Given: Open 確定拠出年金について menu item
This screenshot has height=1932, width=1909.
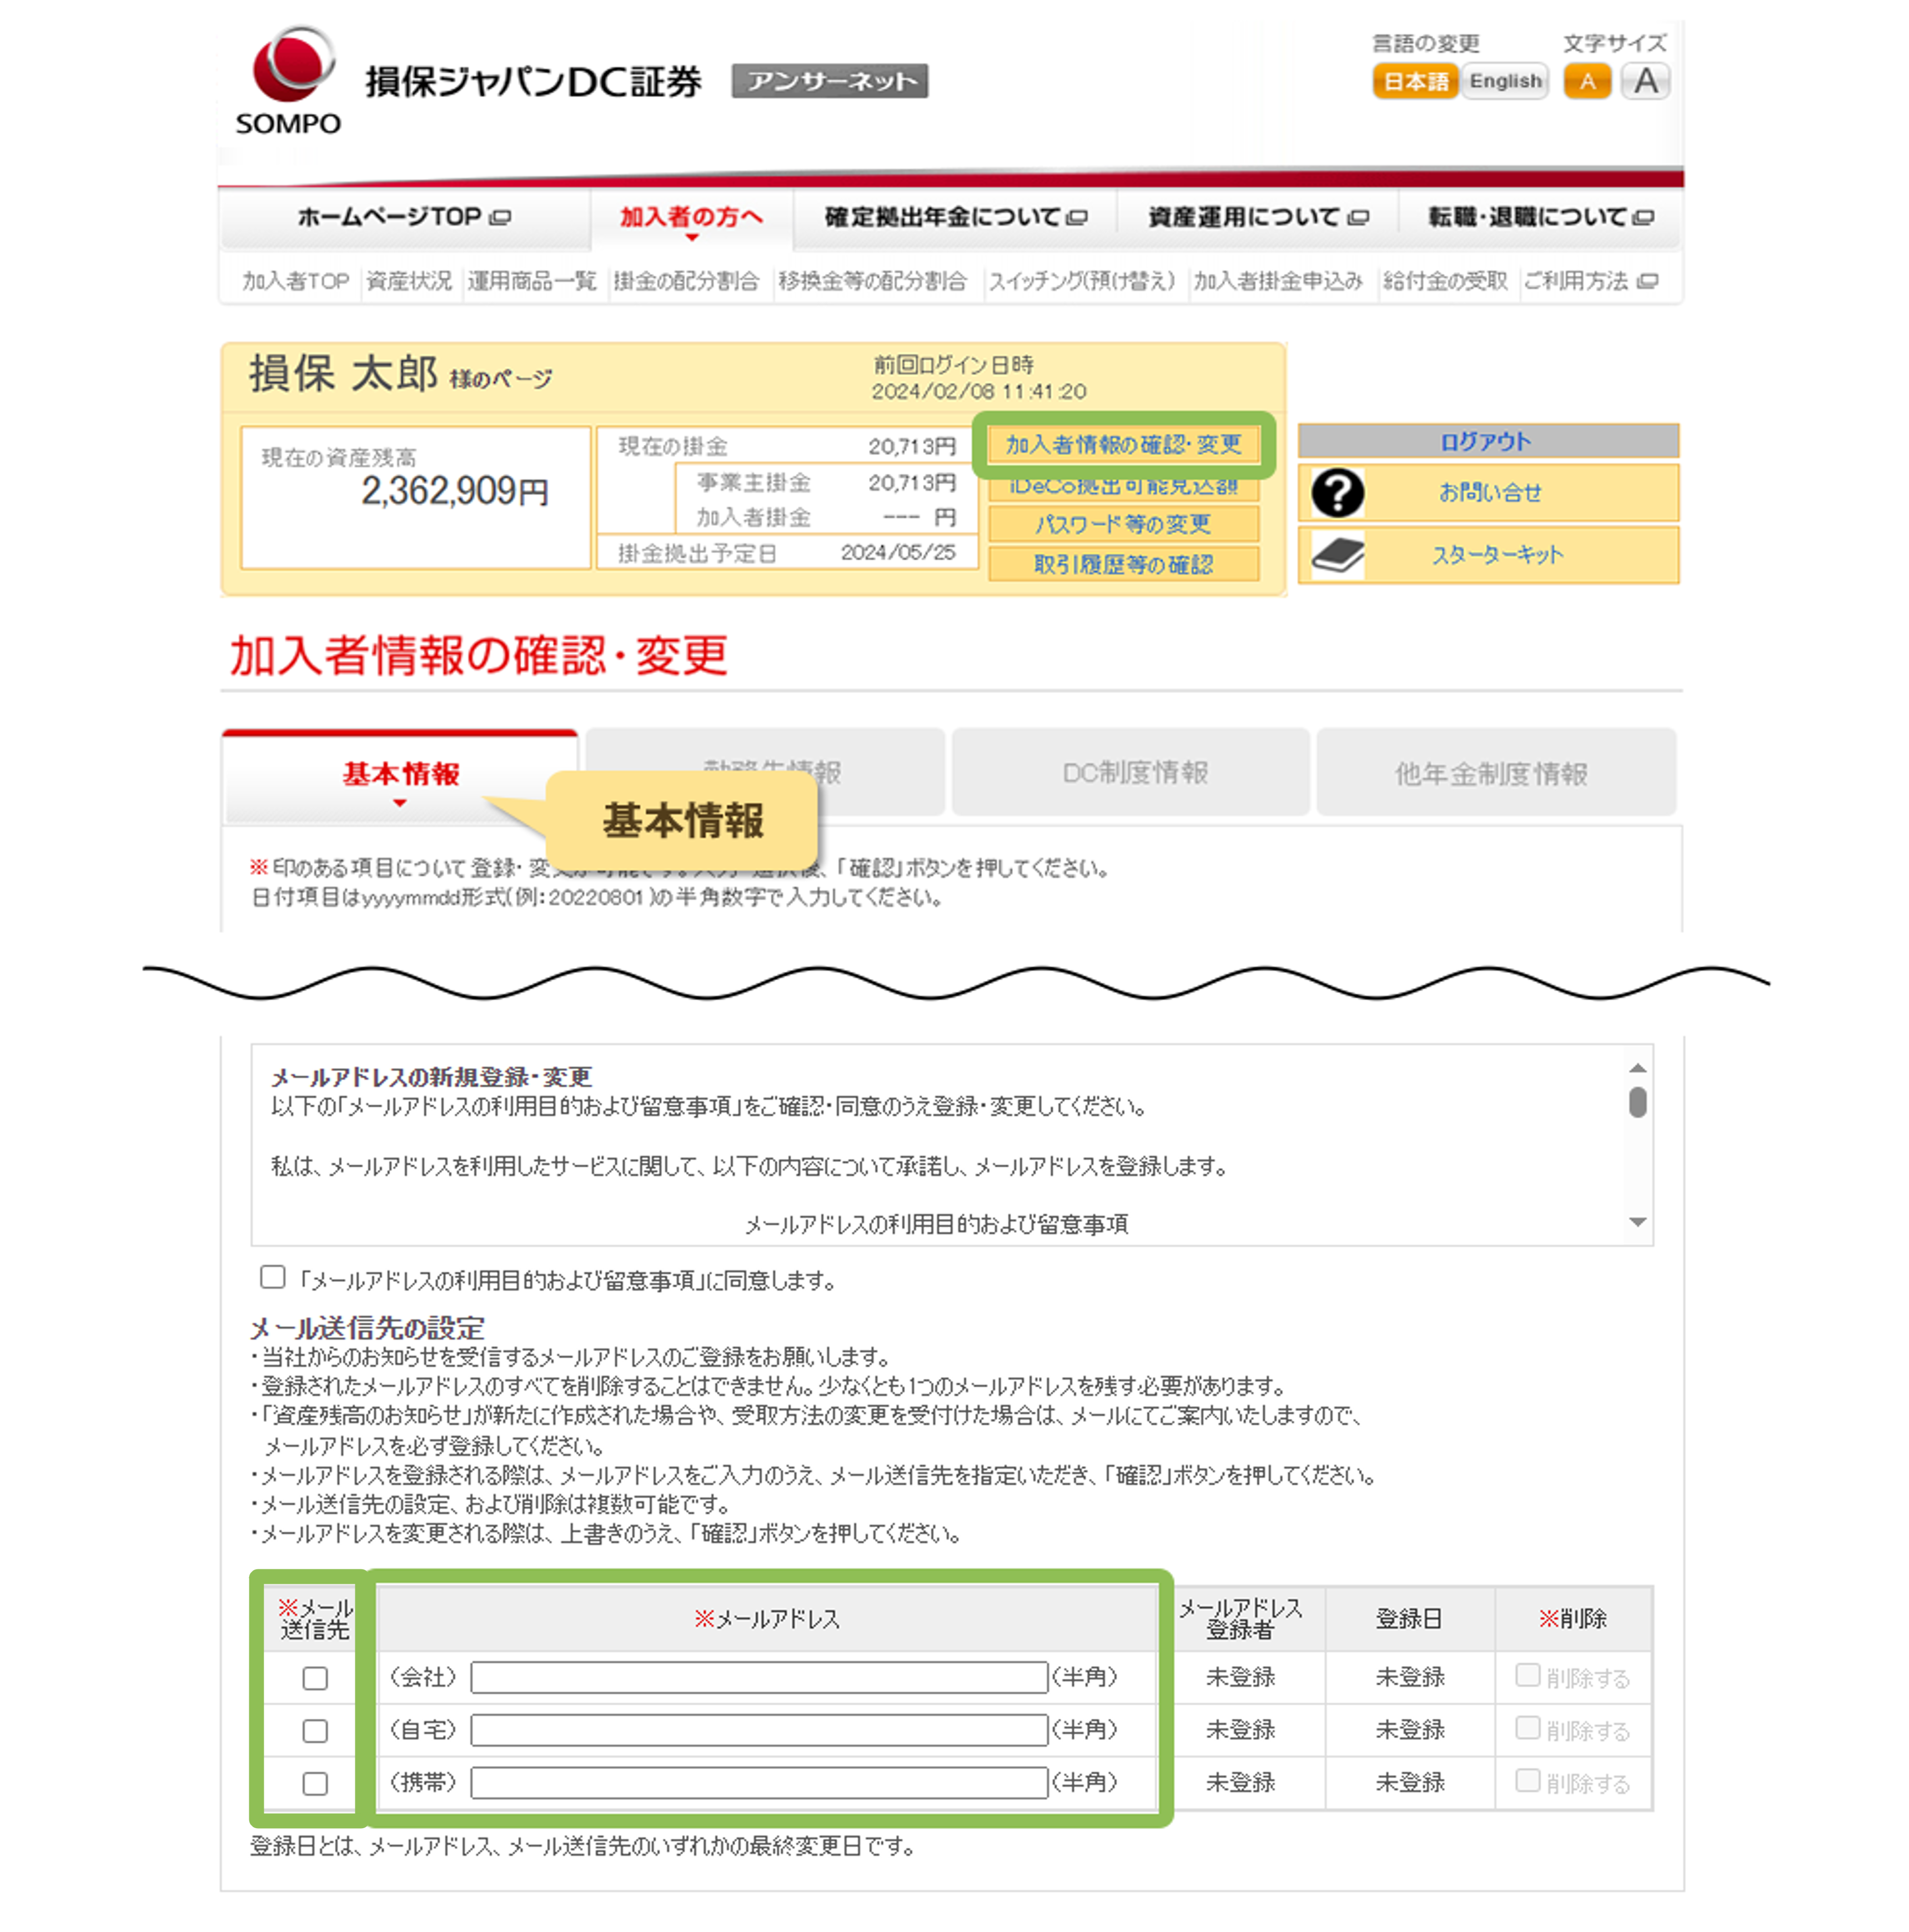Looking at the screenshot, I should (x=955, y=217).
